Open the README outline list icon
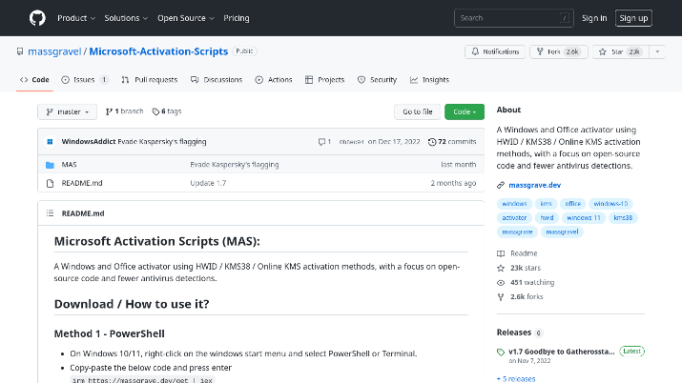Viewport: 682px width, 383px height. (x=51, y=213)
